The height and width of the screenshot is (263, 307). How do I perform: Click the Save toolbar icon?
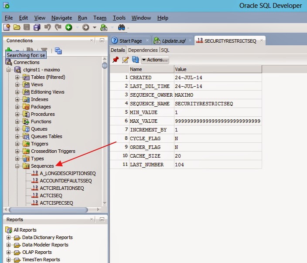coord(27,27)
